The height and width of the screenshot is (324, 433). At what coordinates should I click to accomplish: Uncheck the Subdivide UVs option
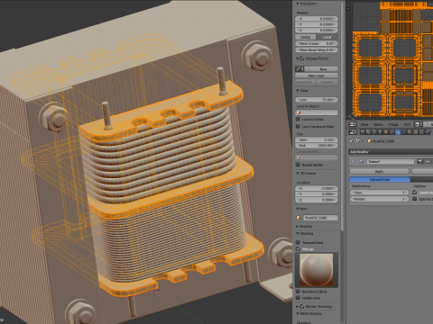(415, 193)
